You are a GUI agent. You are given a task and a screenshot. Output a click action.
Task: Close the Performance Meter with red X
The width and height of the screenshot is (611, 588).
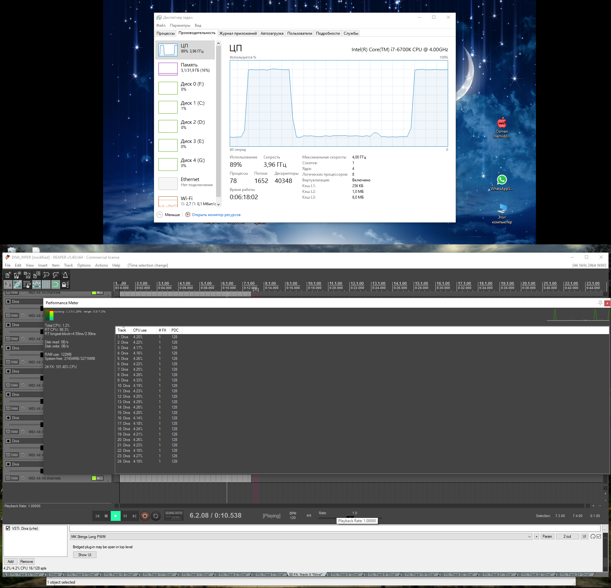607,303
